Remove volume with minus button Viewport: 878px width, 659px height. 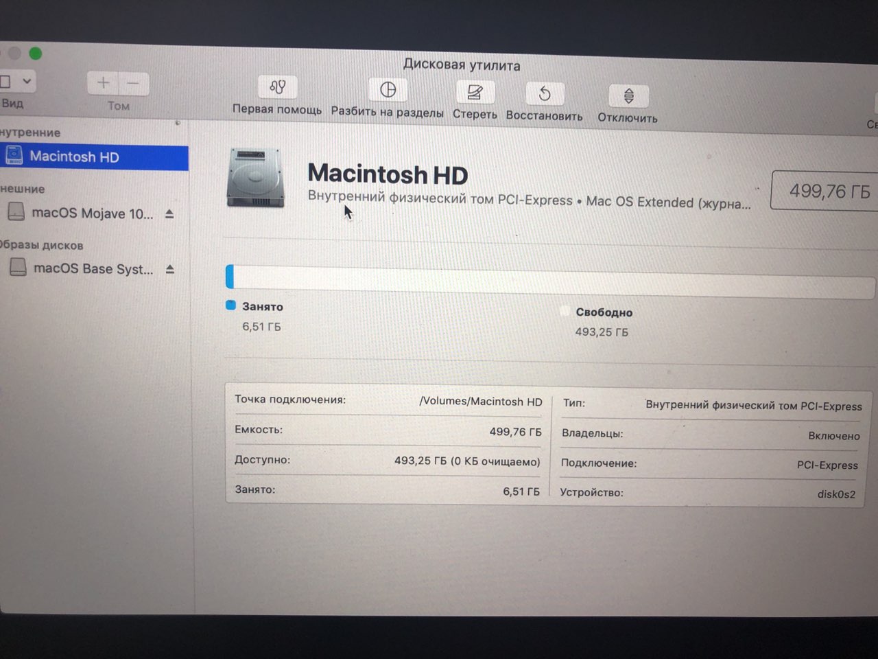(x=134, y=84)
